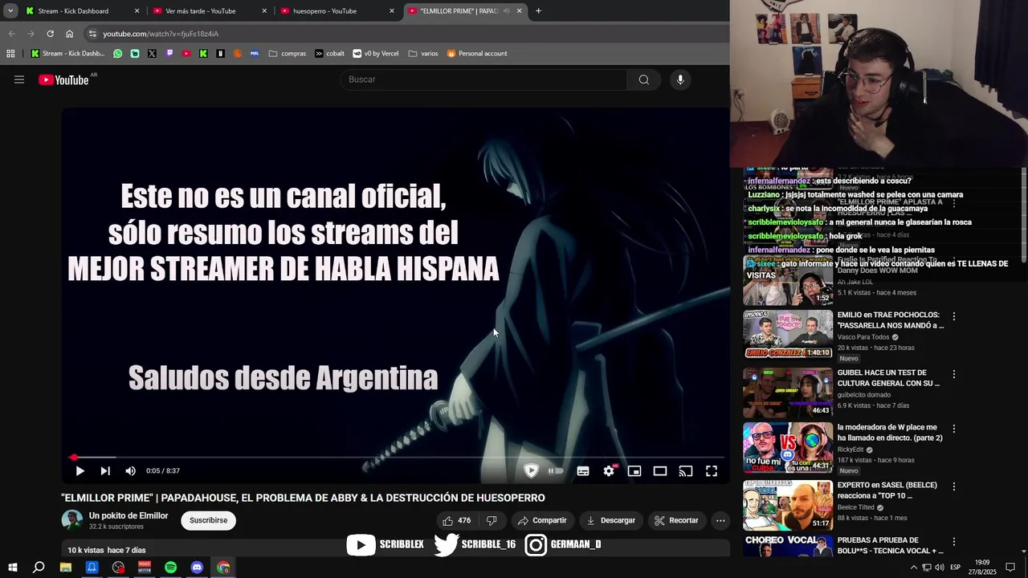Screen dimensions: 1028x578
Task: Cast video with the cast icon
Action: pos(686,471)
